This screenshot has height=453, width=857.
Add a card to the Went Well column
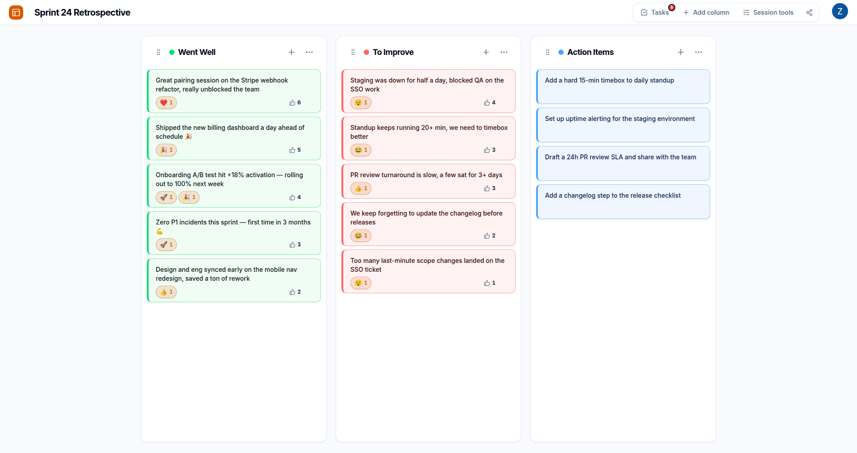[x=291, y=52]
